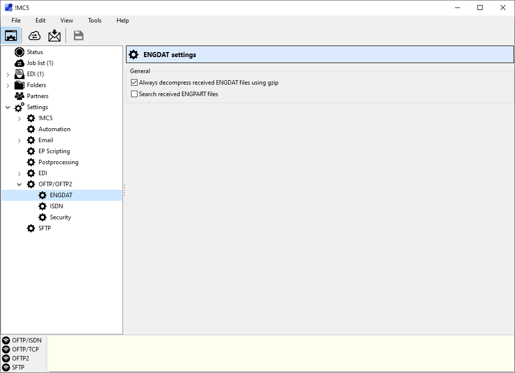Click the mail download toolbar icon
This screenshot has height=373, width=515.
click(54, 36)
